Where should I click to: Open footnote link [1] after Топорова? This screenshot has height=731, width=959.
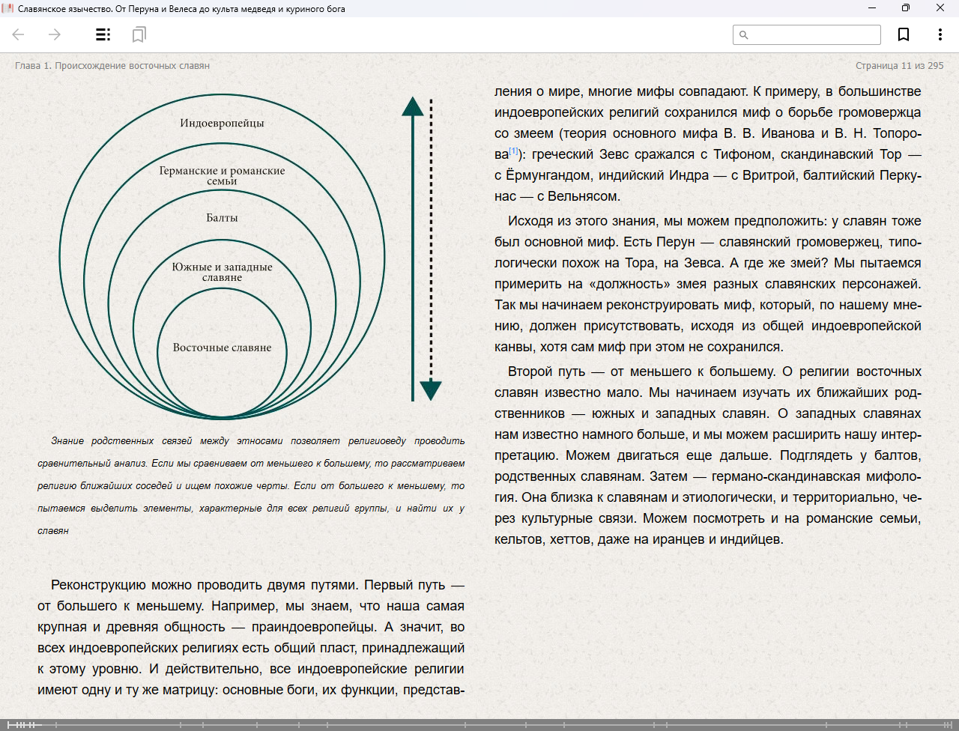coord(514,151)
